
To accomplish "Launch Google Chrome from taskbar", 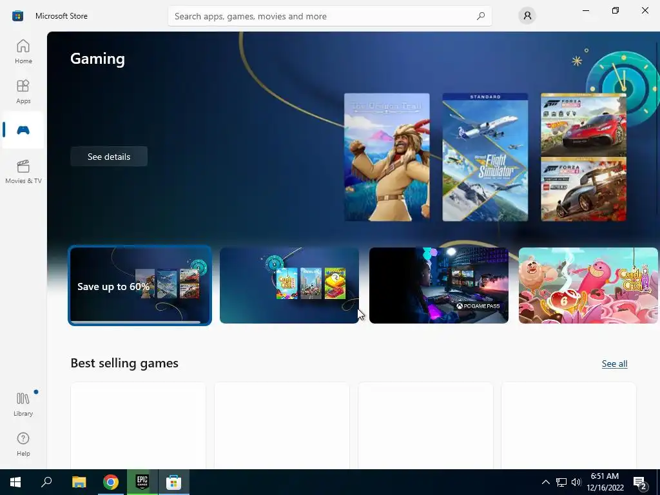I will click(x=111, y=482).
